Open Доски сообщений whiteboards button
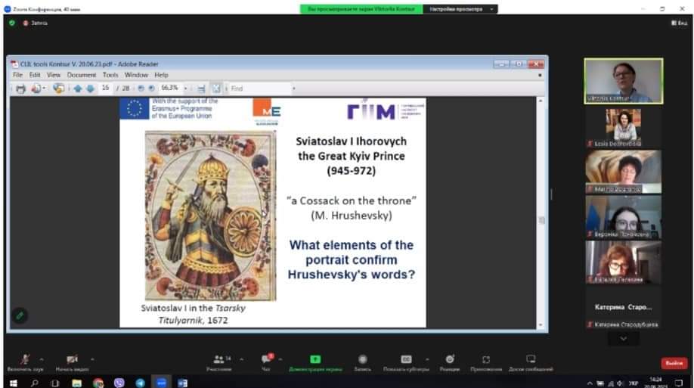The width and height of the screenshot is (694, 388). (x=531, y=362)
